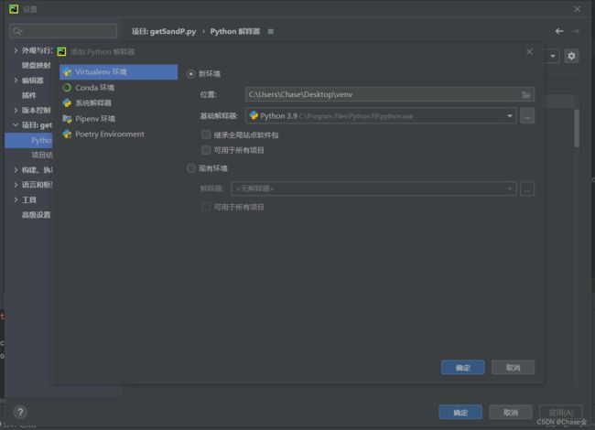This screenshot has width=595, height=430.
Task: Browse existing interpreter with the ... button
Action: coord(527,188)
